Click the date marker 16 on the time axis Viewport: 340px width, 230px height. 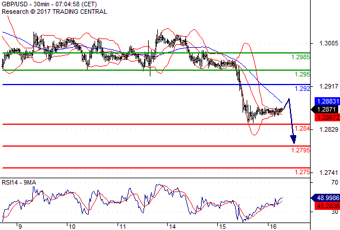273,227
